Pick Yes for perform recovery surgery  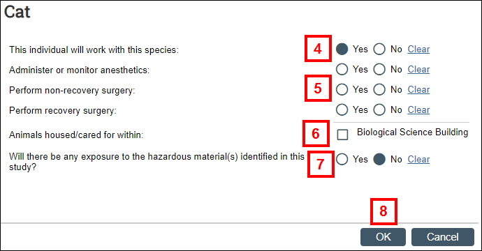342,110
